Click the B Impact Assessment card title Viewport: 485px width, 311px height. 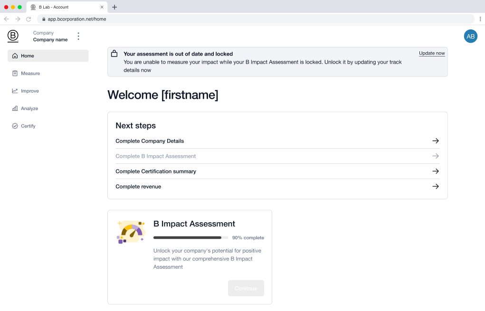coord(194,224)
